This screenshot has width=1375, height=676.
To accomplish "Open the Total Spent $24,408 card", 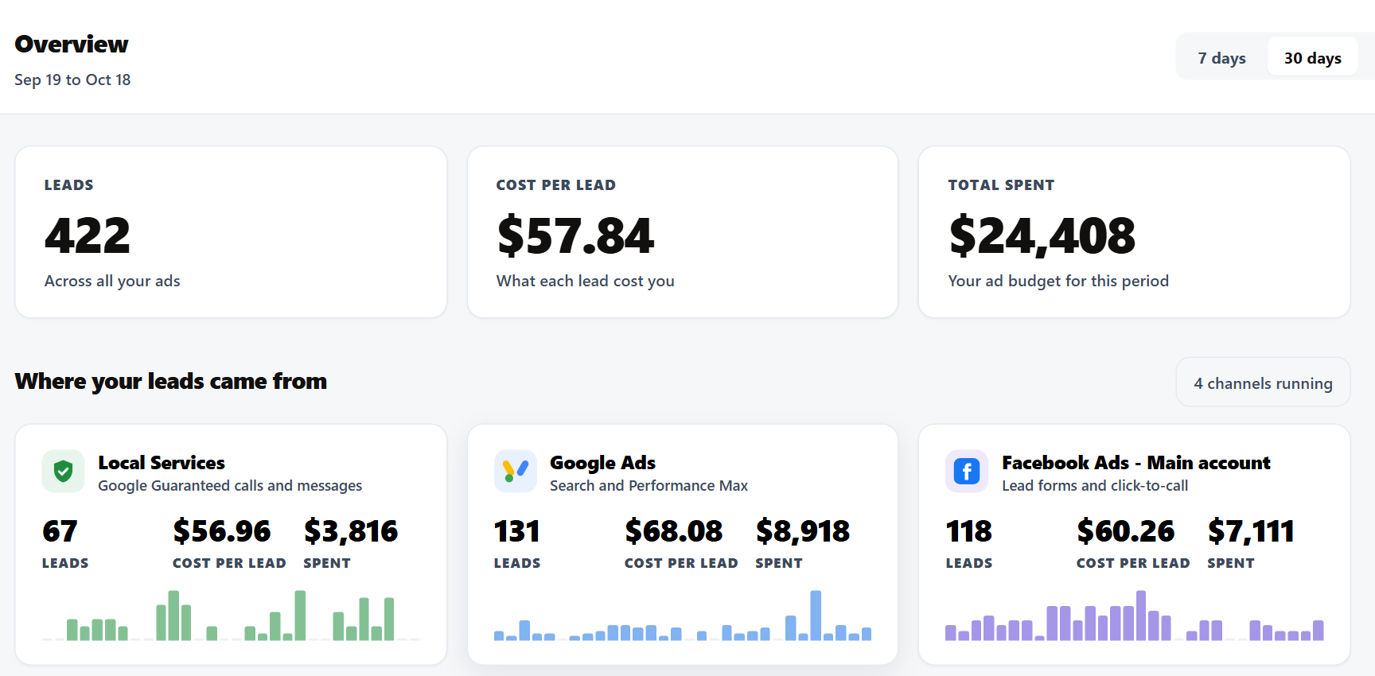I will coord(1134,232).
